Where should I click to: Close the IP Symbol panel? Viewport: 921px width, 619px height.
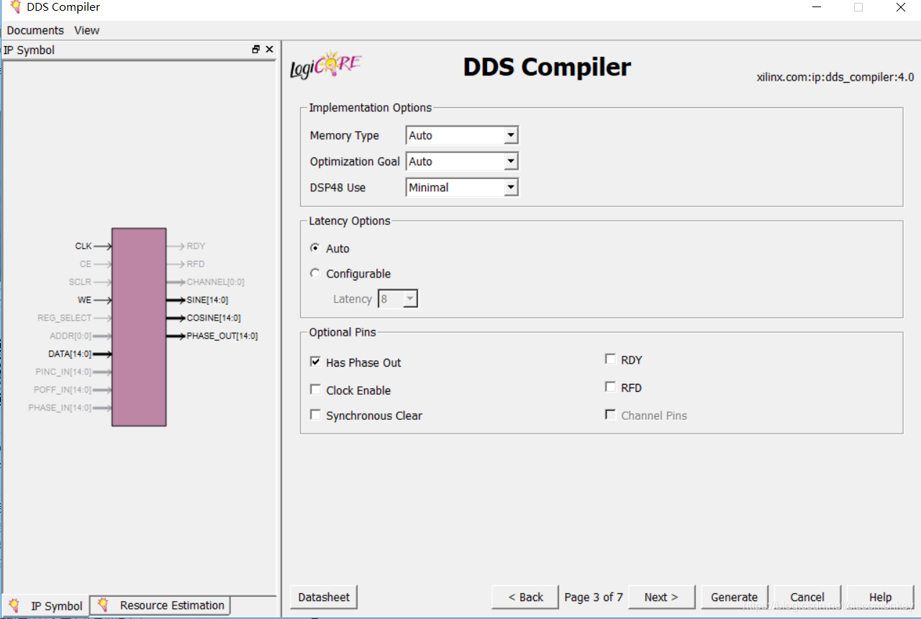coord(270,50)
